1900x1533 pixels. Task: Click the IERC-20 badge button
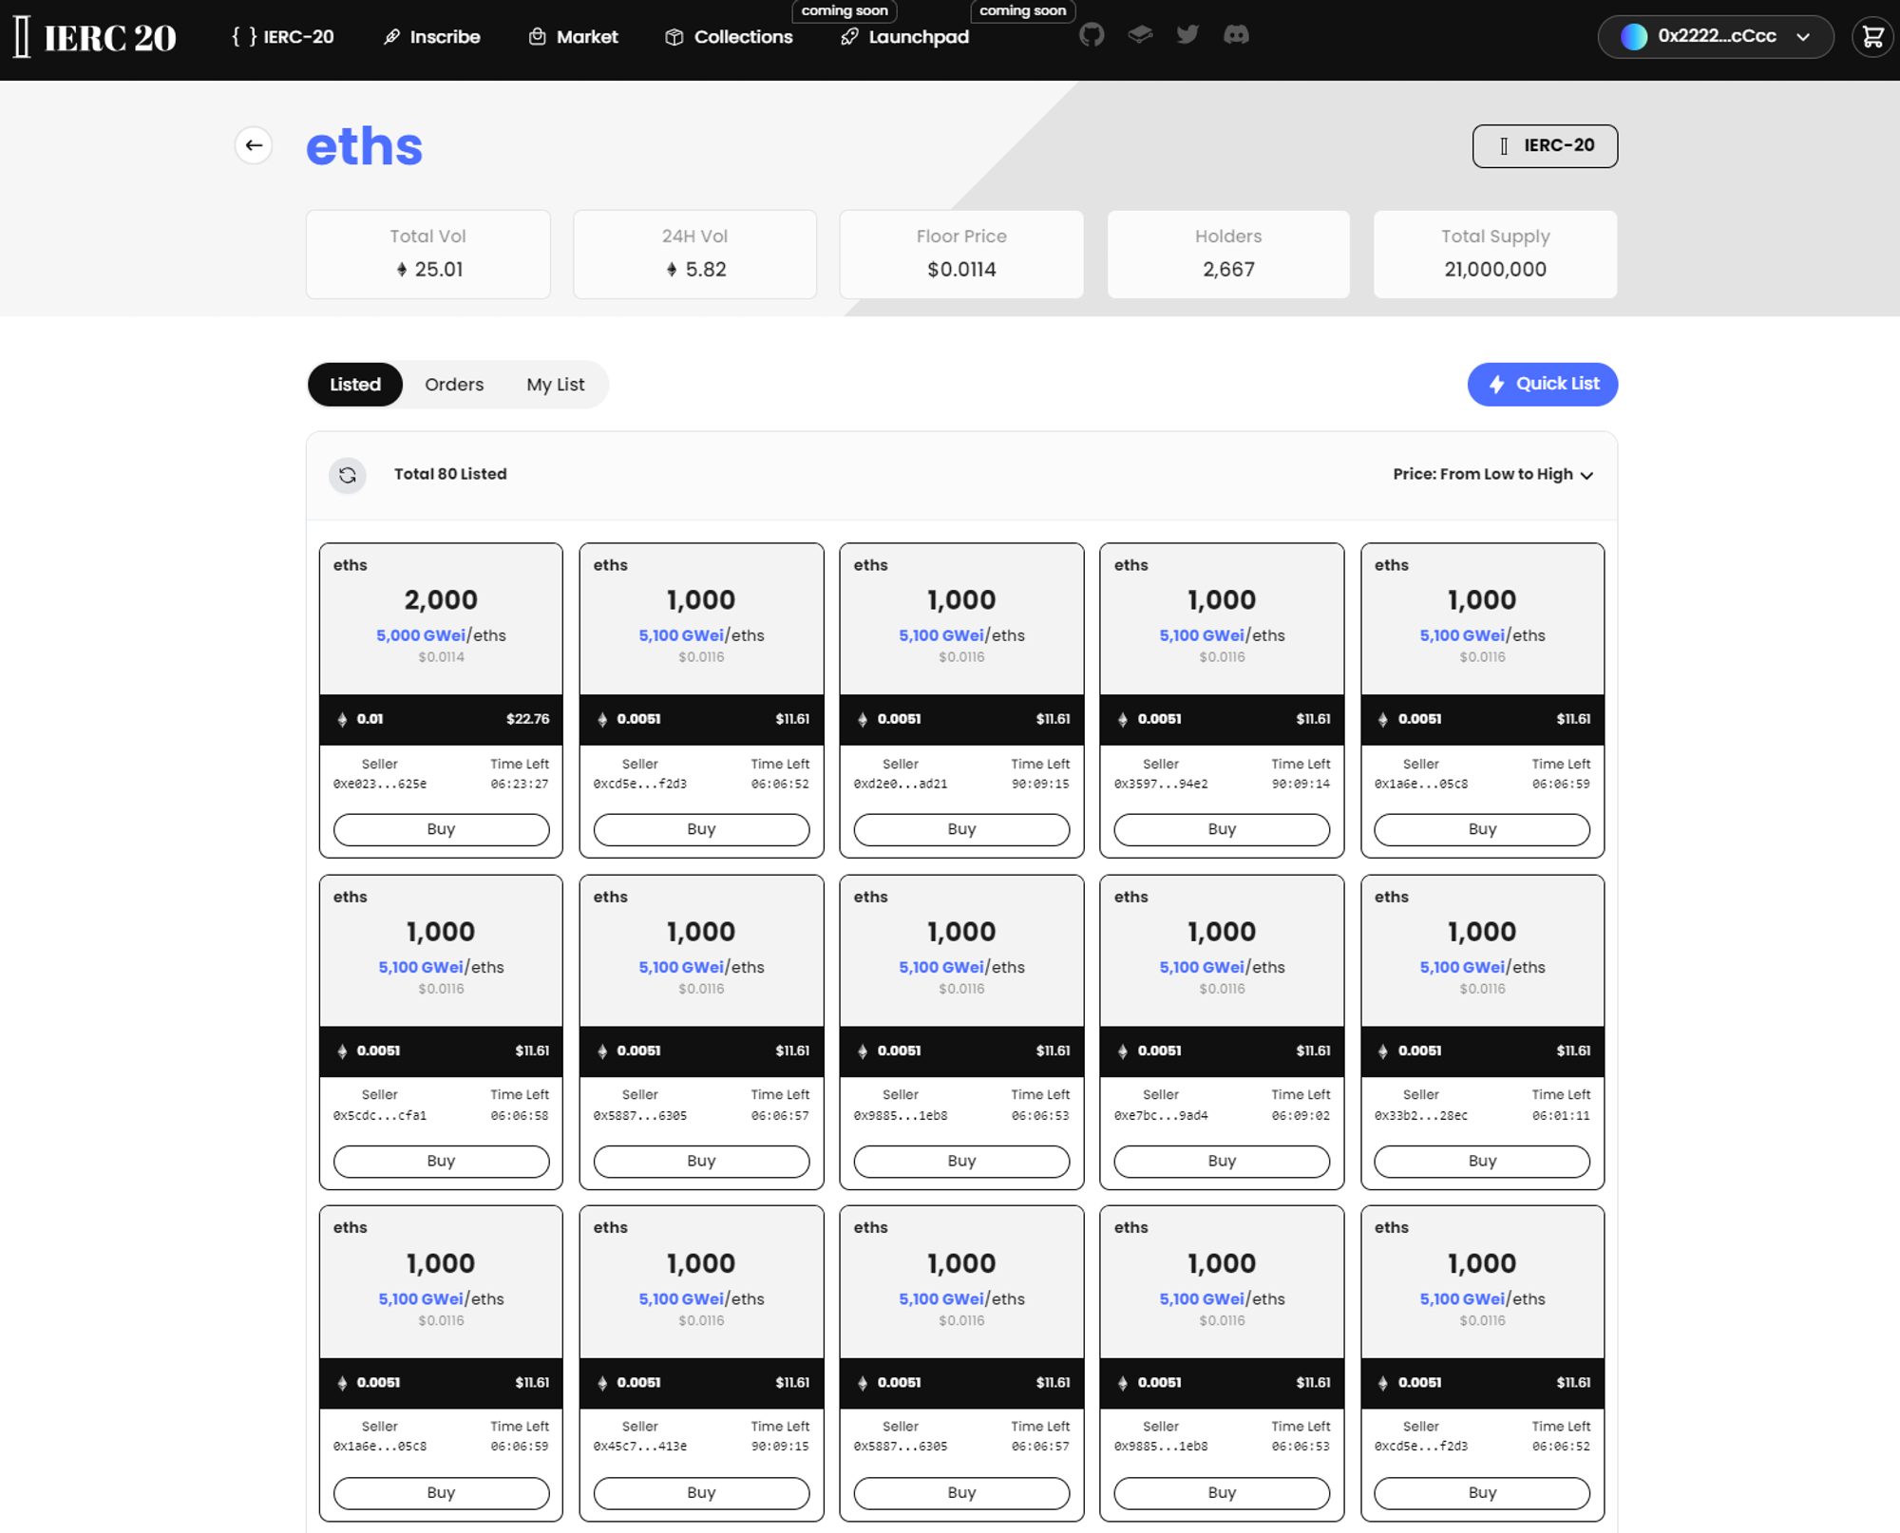coord(1545,146)
